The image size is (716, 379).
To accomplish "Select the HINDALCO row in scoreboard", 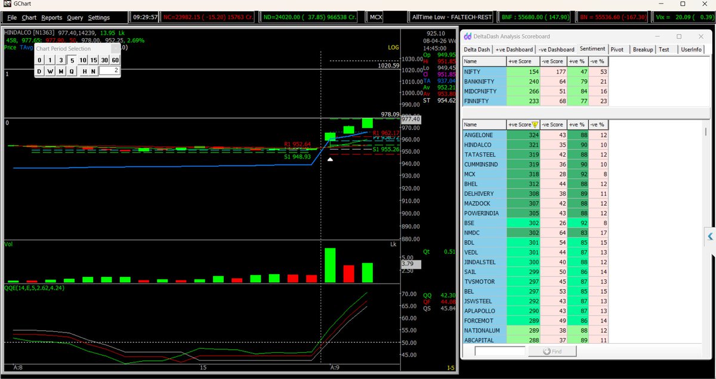I will pyautogui.click(x=535, y=145).
